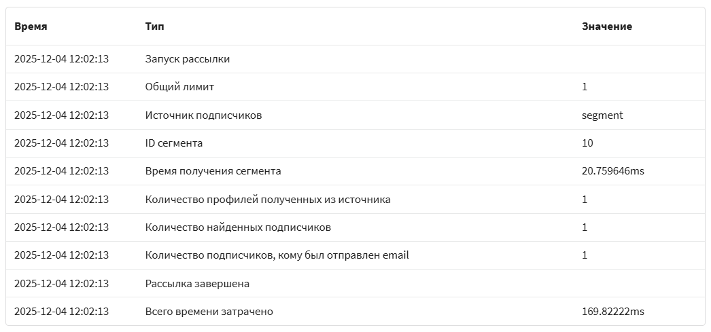Click the email-sent subscribers count label
This screenshot has width=711, height=332.
tap(277, 255)
